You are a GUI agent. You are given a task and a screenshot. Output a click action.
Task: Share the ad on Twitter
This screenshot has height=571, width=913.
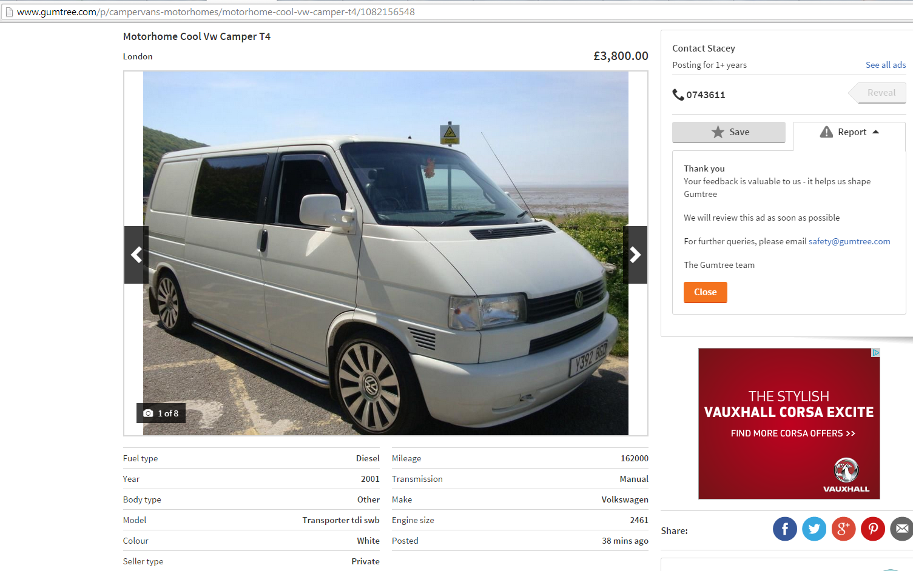[814, 529]
